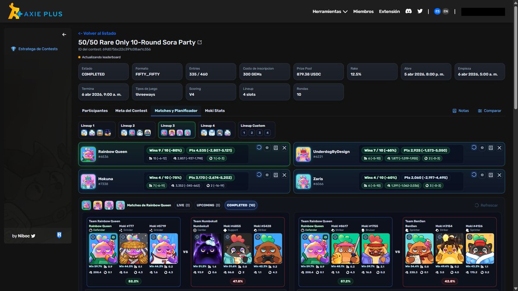
Task: Select the Lineup 4 card
Action: pyautogui.click(x=216, y=130)
